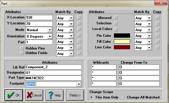Click the Designator wildcard field
Viewport: 169px width, 103px height.
pos(104,73)
